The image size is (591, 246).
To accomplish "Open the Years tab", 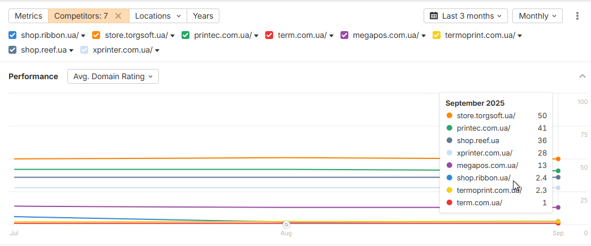I will (203, 16).
